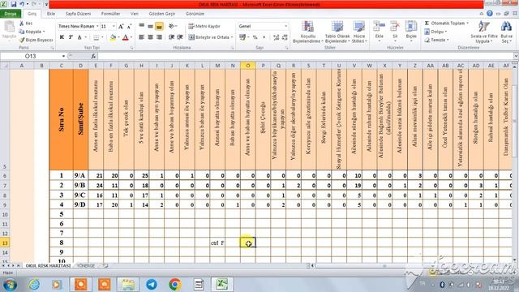Click decrease indent icon

[171, 37]
